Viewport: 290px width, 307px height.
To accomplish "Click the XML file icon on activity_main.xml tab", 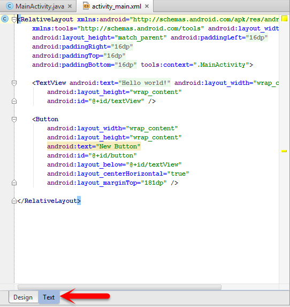I will (x=86, y=6).
